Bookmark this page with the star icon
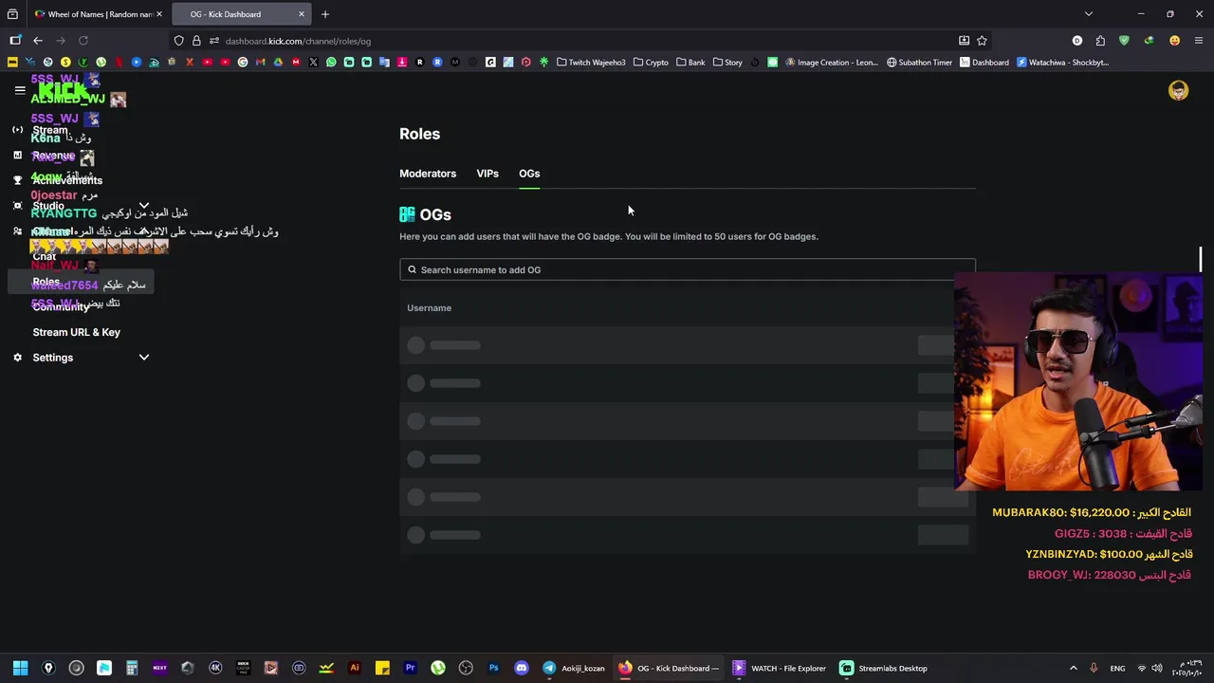Viewport: 1214px width, 683px height. point(982,41)
